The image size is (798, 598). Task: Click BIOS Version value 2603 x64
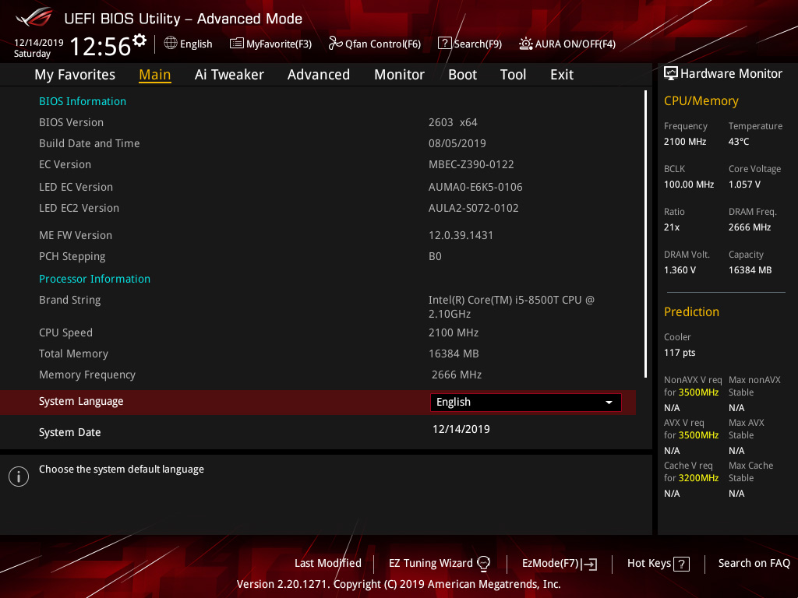point(453,122)
